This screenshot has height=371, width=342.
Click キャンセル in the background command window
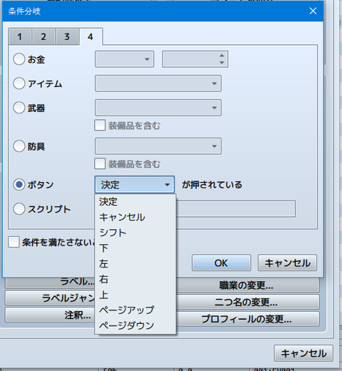(x=304, y=353)
